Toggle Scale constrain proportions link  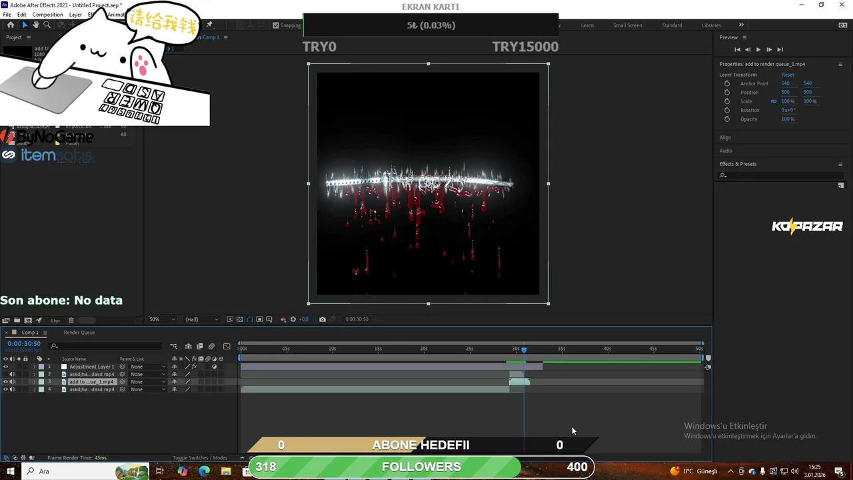pyautogui.click(x=774, y=101)
